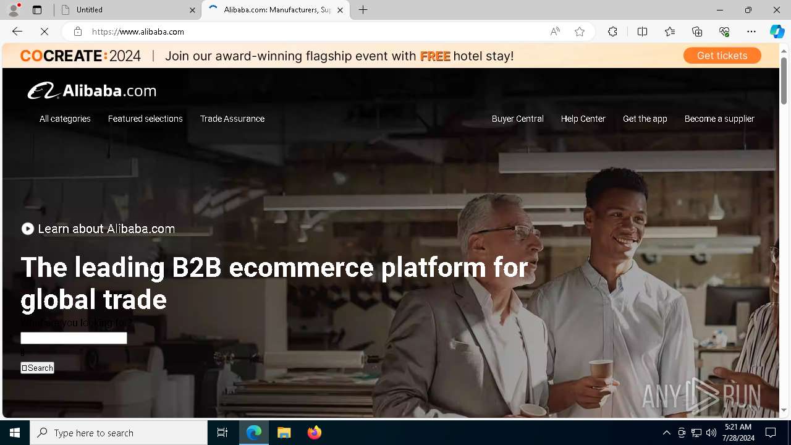
Task: Open the Help Center link
Action: click(x=583, y=119)
